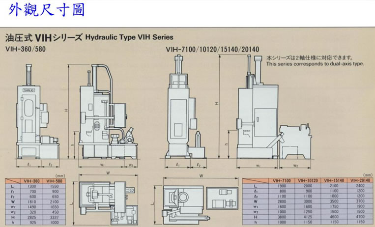Click the value 800 in the VIH-7100 column
The height and width of the screenshot is (227, 375).
[x=283, y=191]
